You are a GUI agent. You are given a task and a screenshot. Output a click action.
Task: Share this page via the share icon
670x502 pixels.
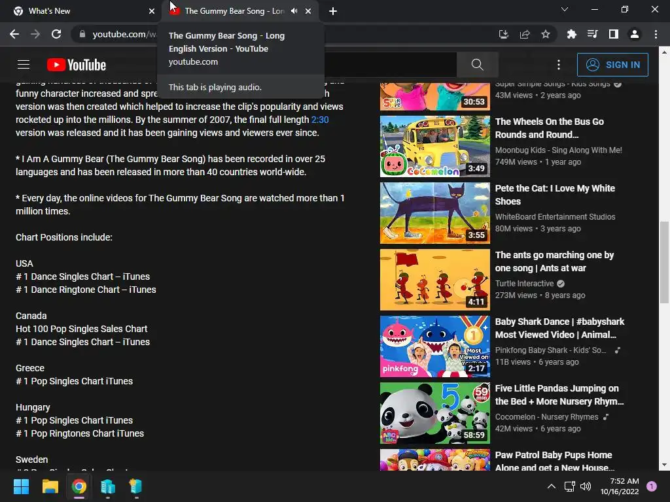coord(525,34)
